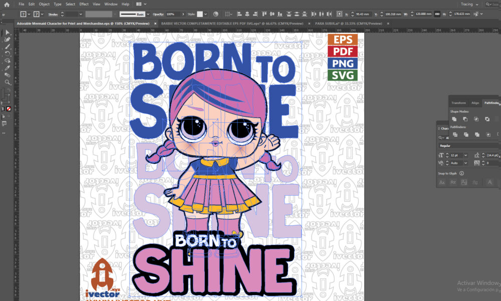Open the Effect menu
The width and height of the screenshot is (501, 301).
[84, 4]
